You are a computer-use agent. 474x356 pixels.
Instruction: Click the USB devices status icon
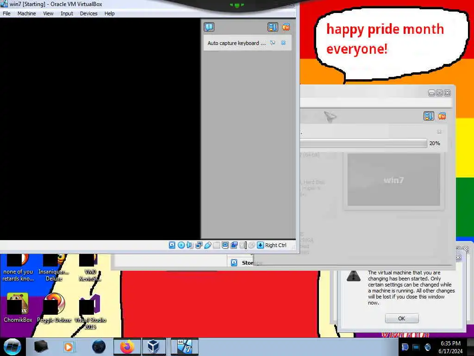click(208, 245)
